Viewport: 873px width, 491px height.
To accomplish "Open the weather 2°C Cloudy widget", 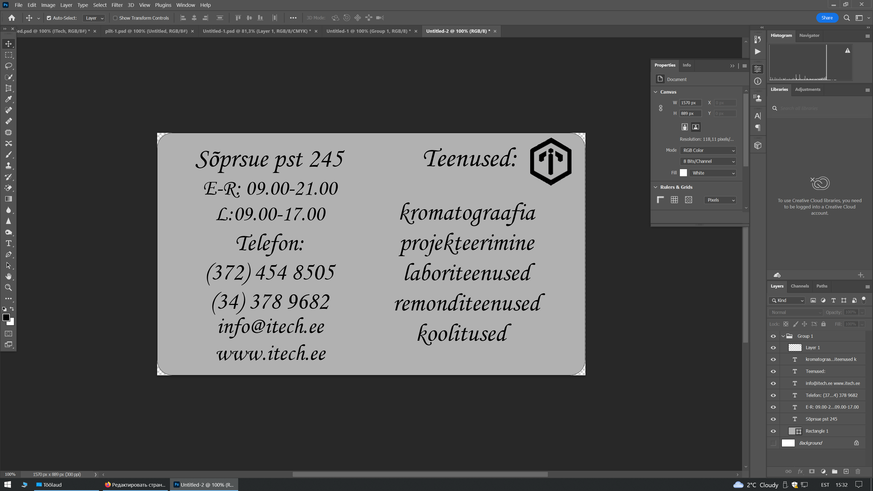I will click(755, 485).
